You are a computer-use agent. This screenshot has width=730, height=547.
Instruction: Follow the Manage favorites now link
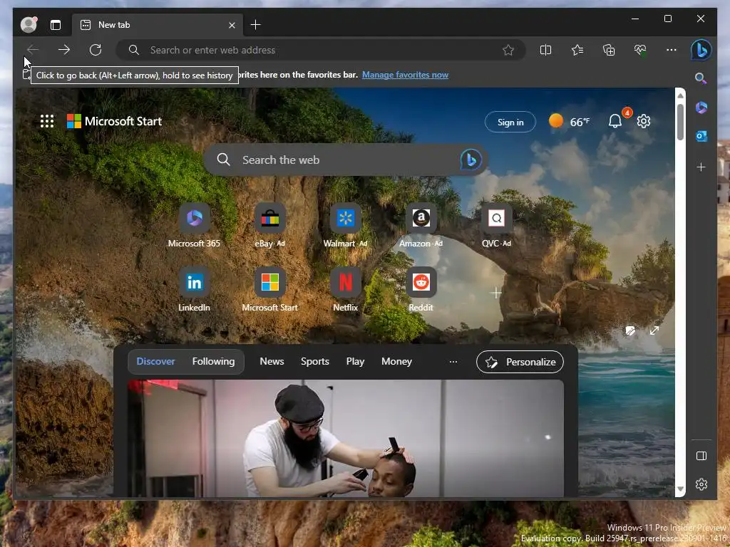405,75
